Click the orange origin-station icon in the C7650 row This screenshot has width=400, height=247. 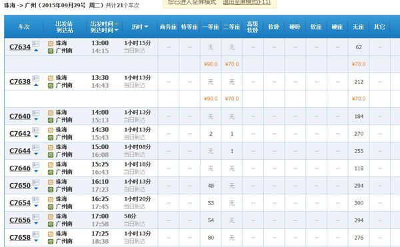point(51,182)
